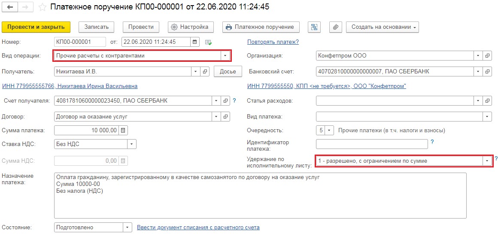Open link ИНН 7799555550 ООО Конфетпром

click(327, 86)
